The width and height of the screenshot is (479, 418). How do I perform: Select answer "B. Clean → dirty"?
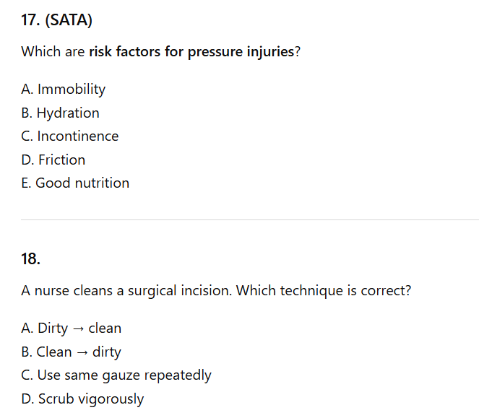pyautogui.click(x=72, y=352)
